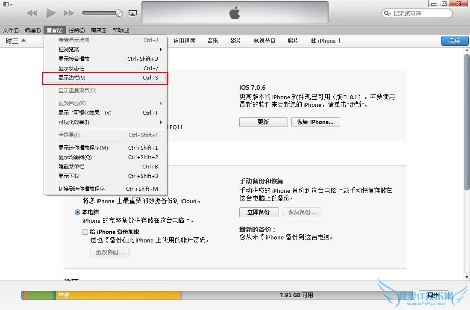The height and width of the screenshot is (310, 470).
Task: Open the search options magnifier in 搜索资料库
Action: (387, 13)
